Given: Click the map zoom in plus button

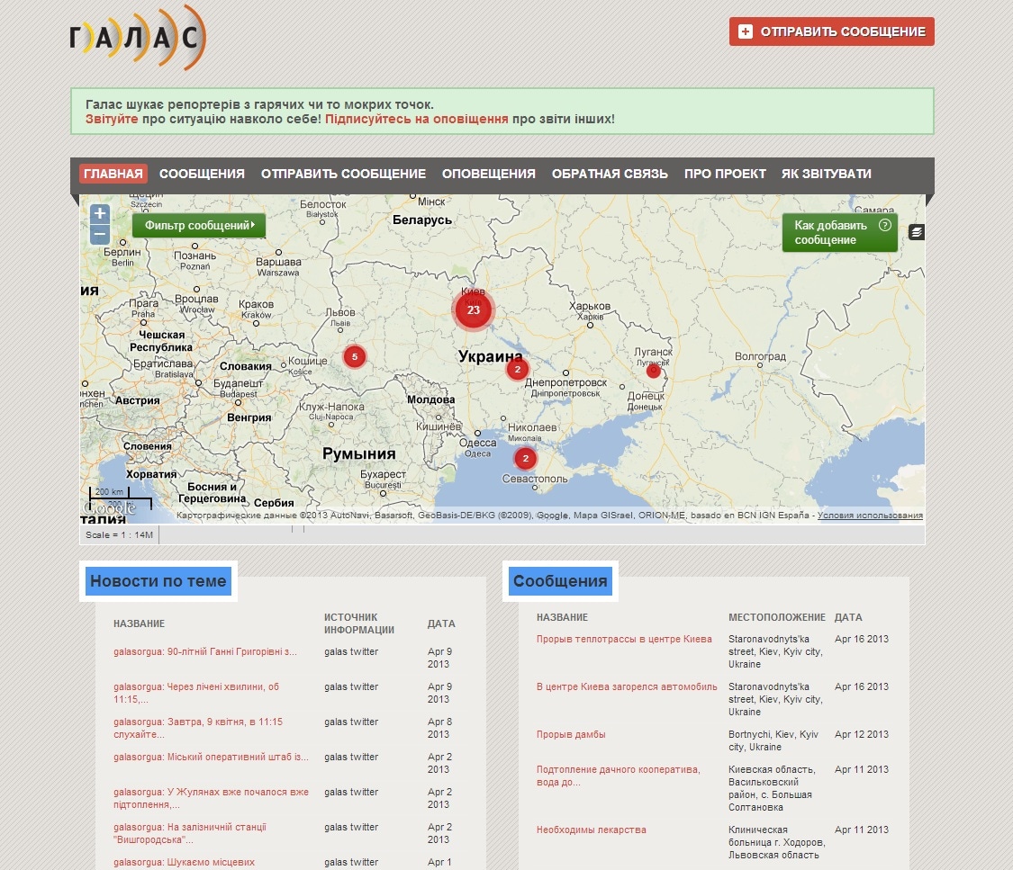Looking at the screenshot, I should pos(100,214).
